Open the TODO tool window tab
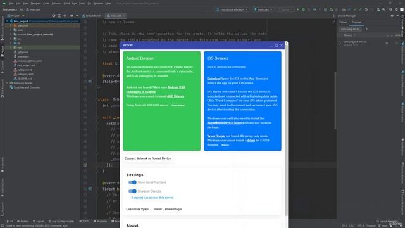The width and height of the screenshot is (405, 228). [x=84, y=221]
